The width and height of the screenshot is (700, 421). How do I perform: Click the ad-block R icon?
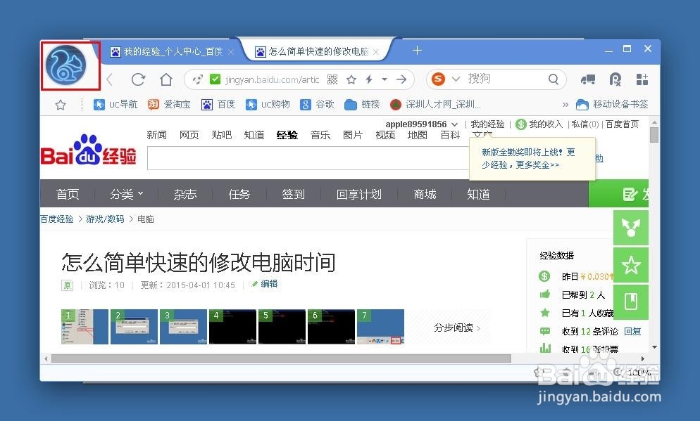(615, 79)
